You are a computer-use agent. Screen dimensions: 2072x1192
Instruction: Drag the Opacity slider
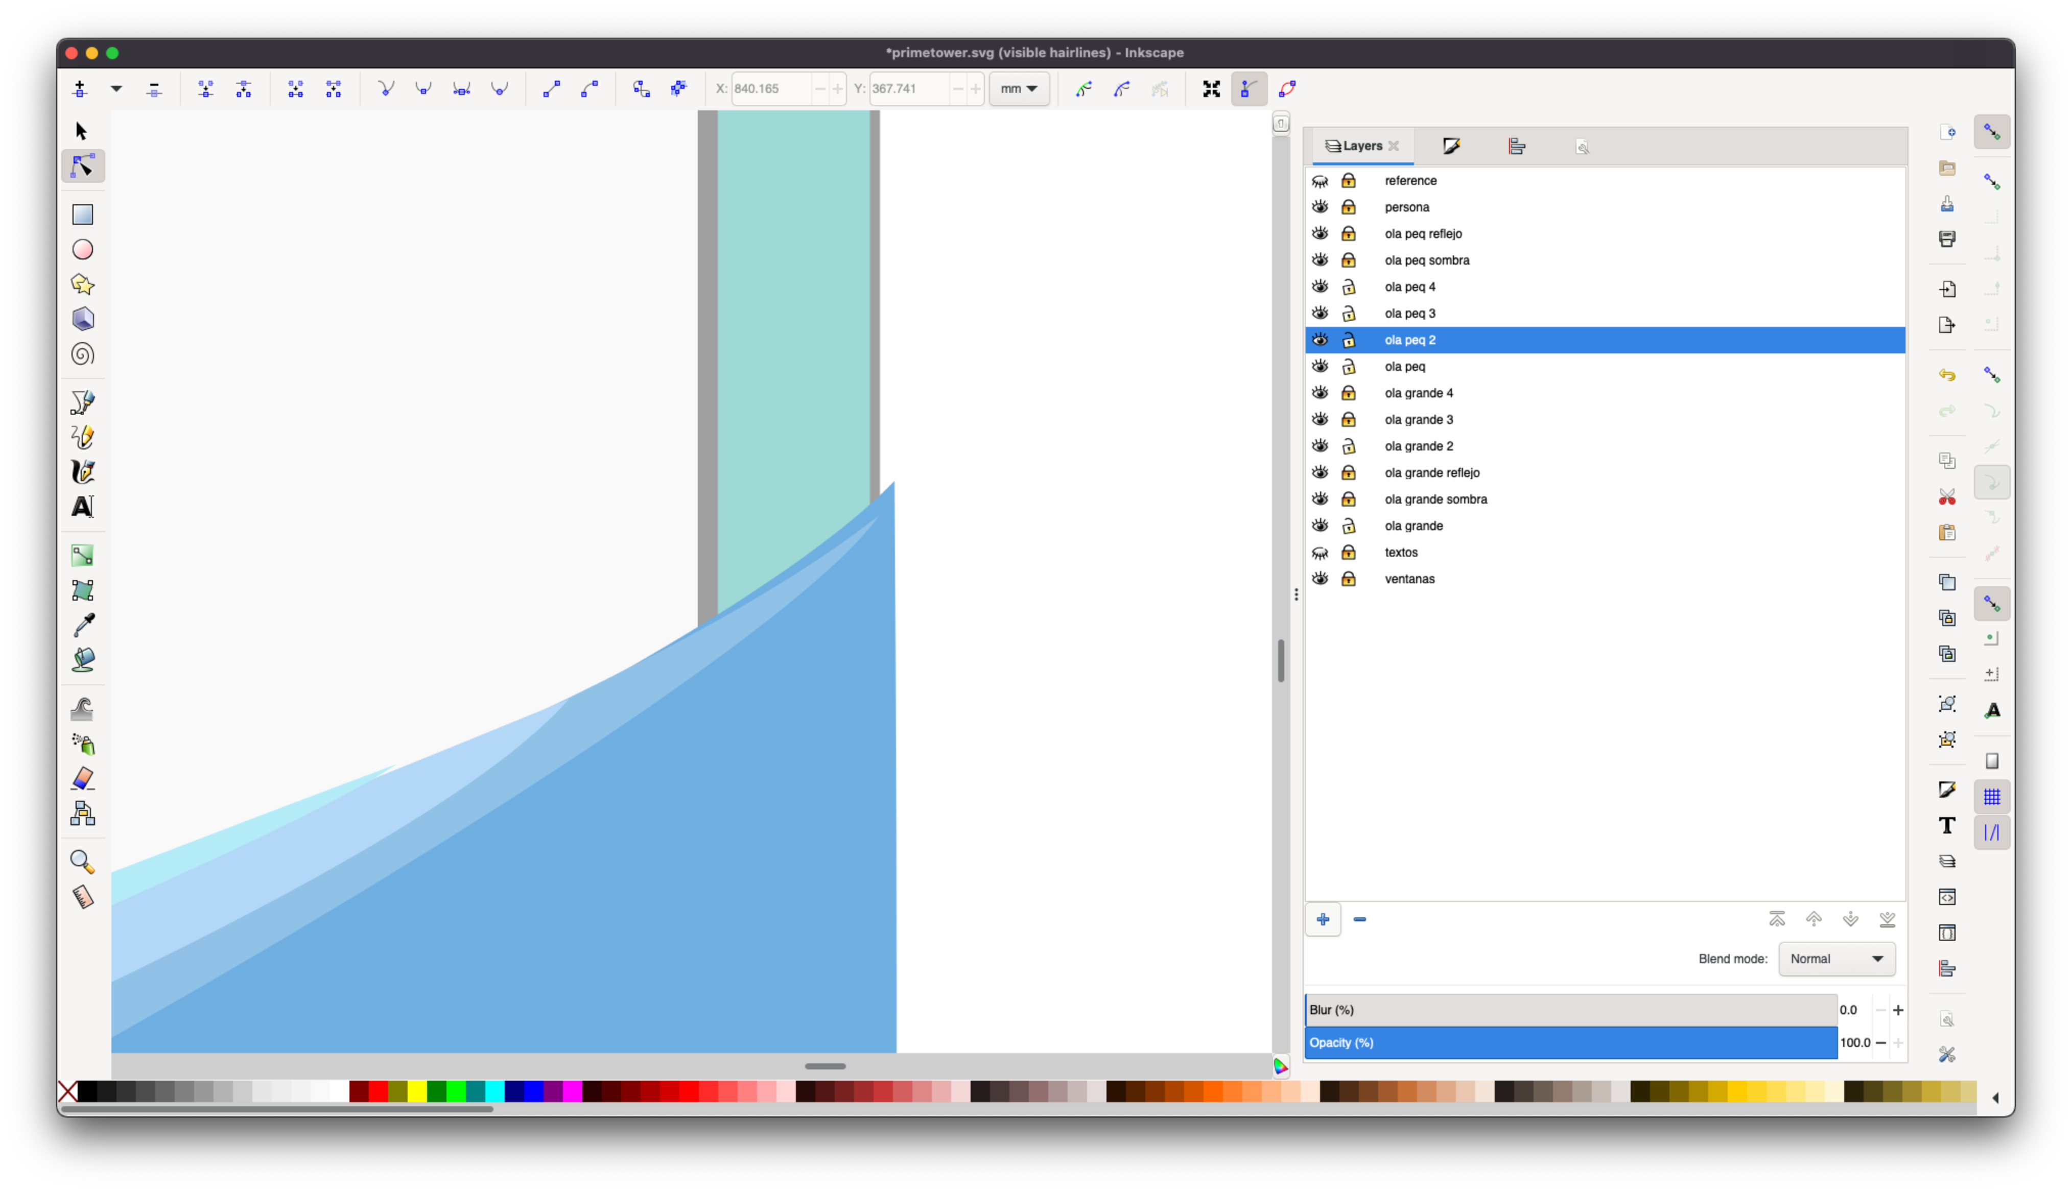(x=1570, y=1043)
